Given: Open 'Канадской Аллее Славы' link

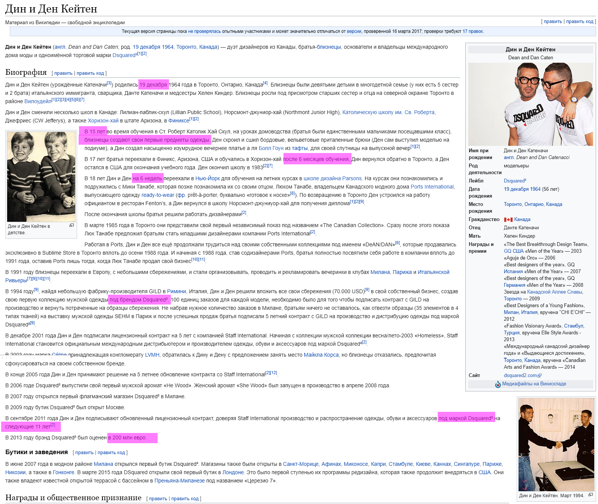Looking at the screenshot, I should (x=555, y=292).
